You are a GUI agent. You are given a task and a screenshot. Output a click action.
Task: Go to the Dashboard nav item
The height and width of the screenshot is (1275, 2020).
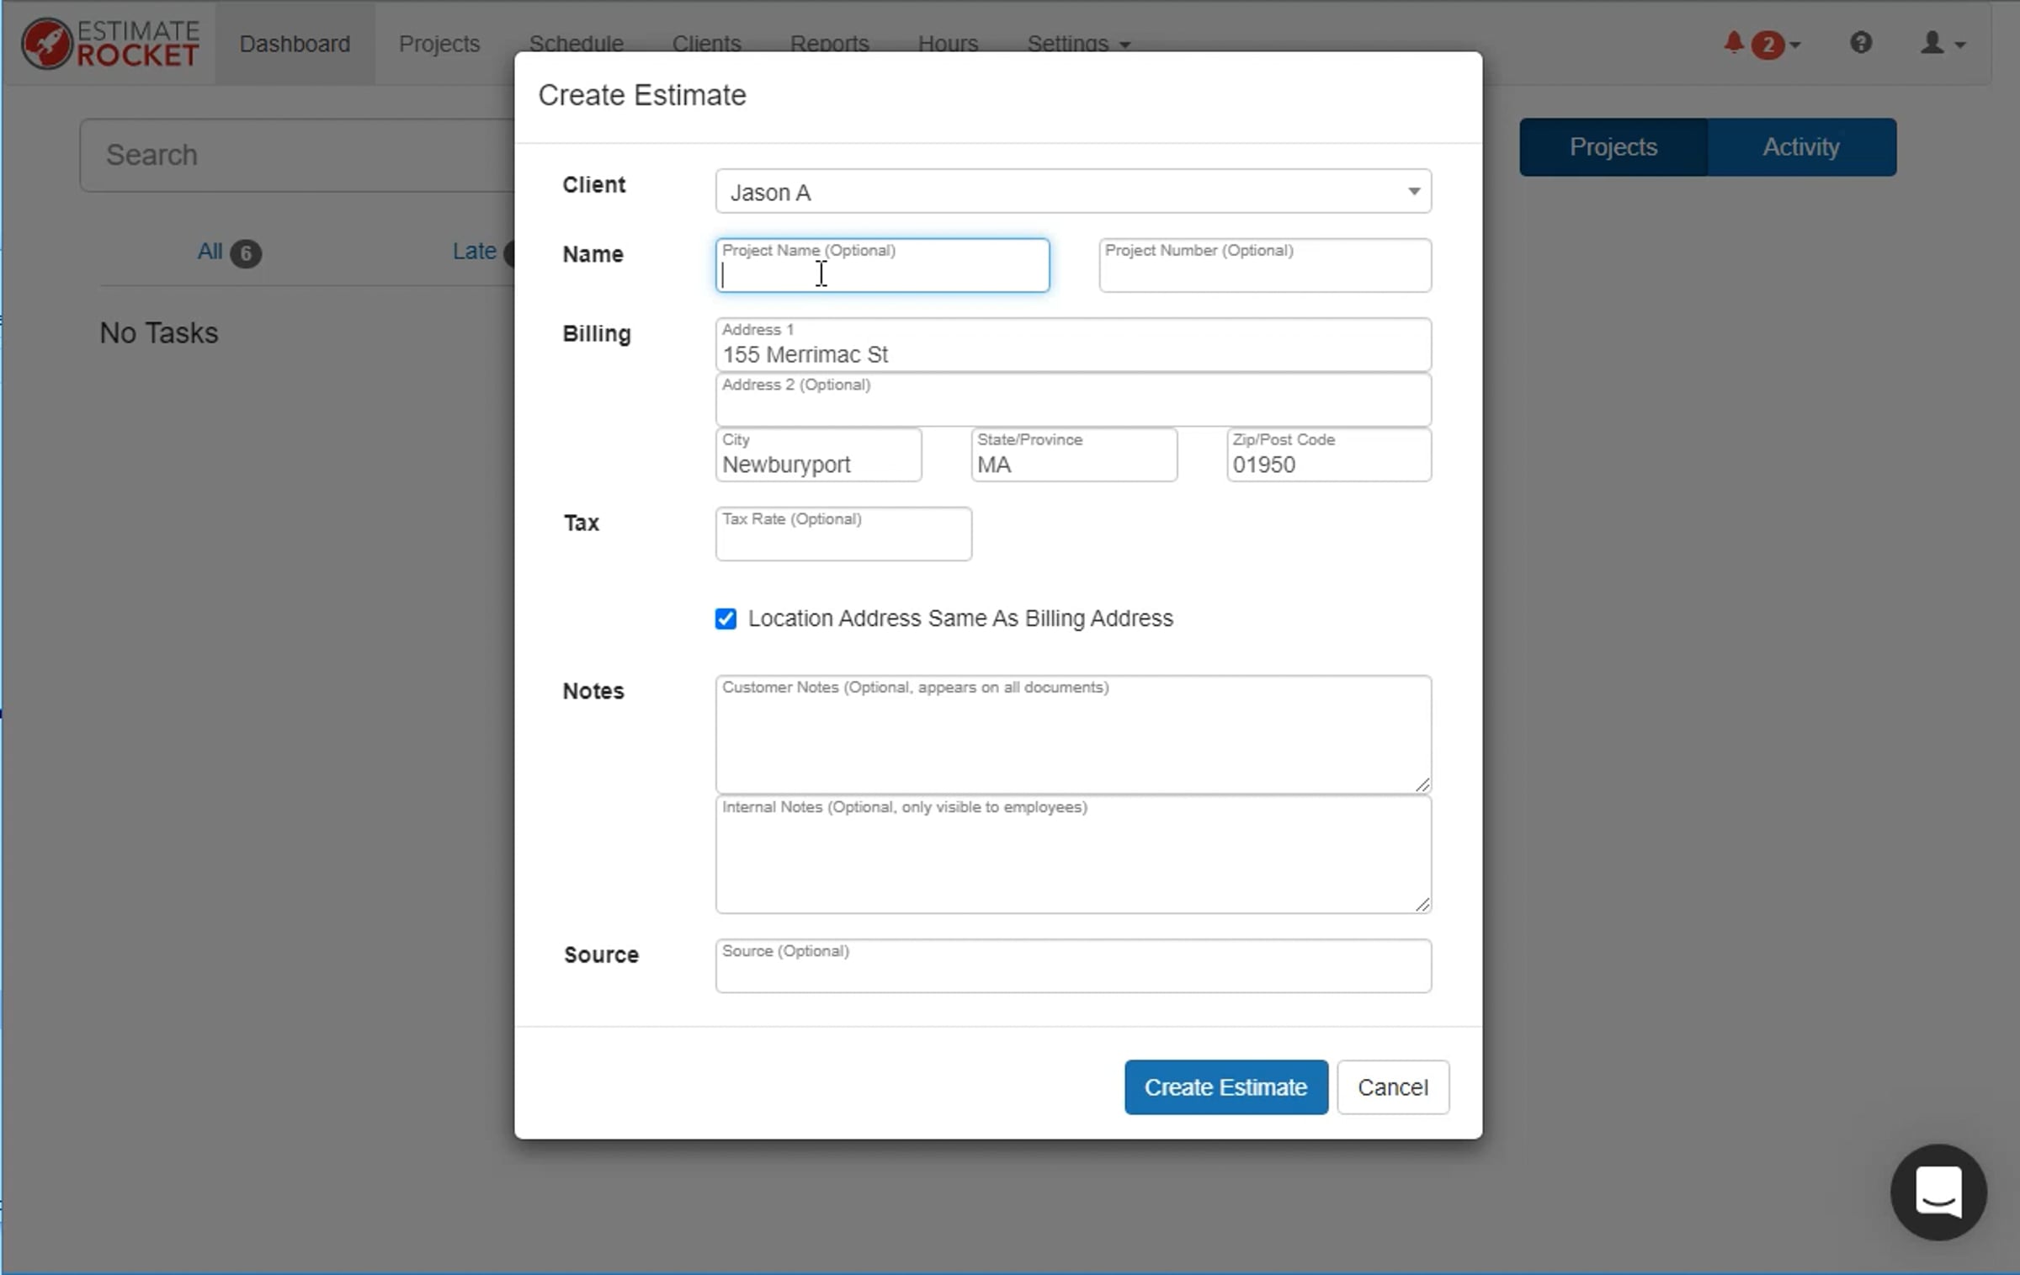295,43
